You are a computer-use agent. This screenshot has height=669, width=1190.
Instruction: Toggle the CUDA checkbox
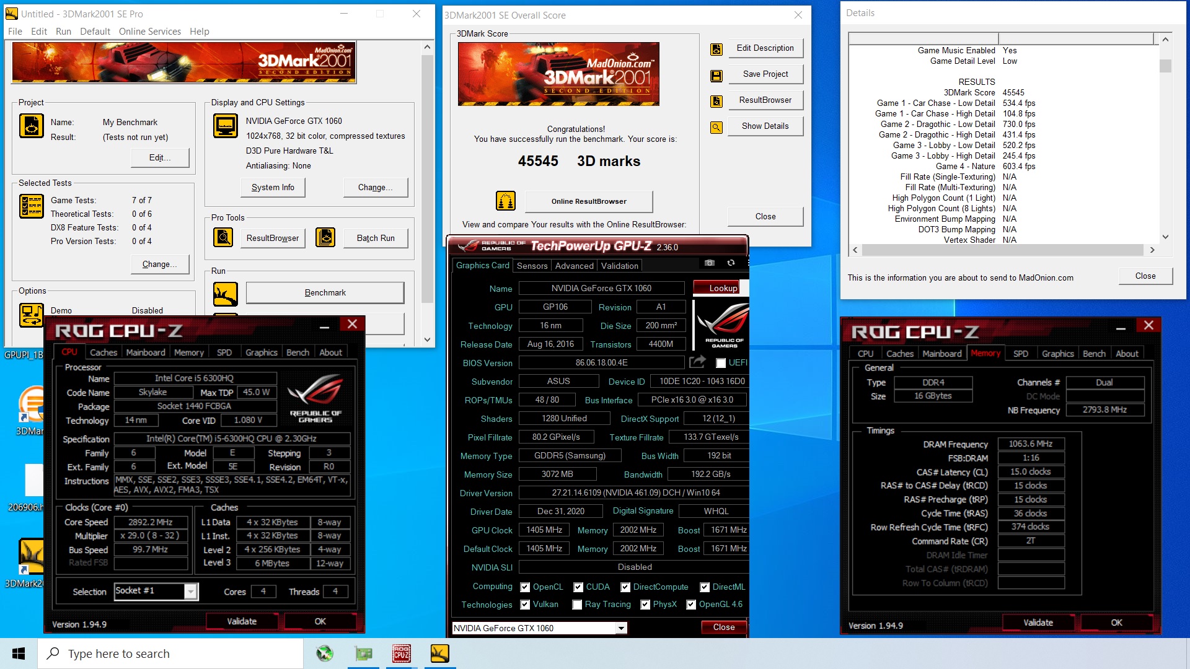(578, 587)
